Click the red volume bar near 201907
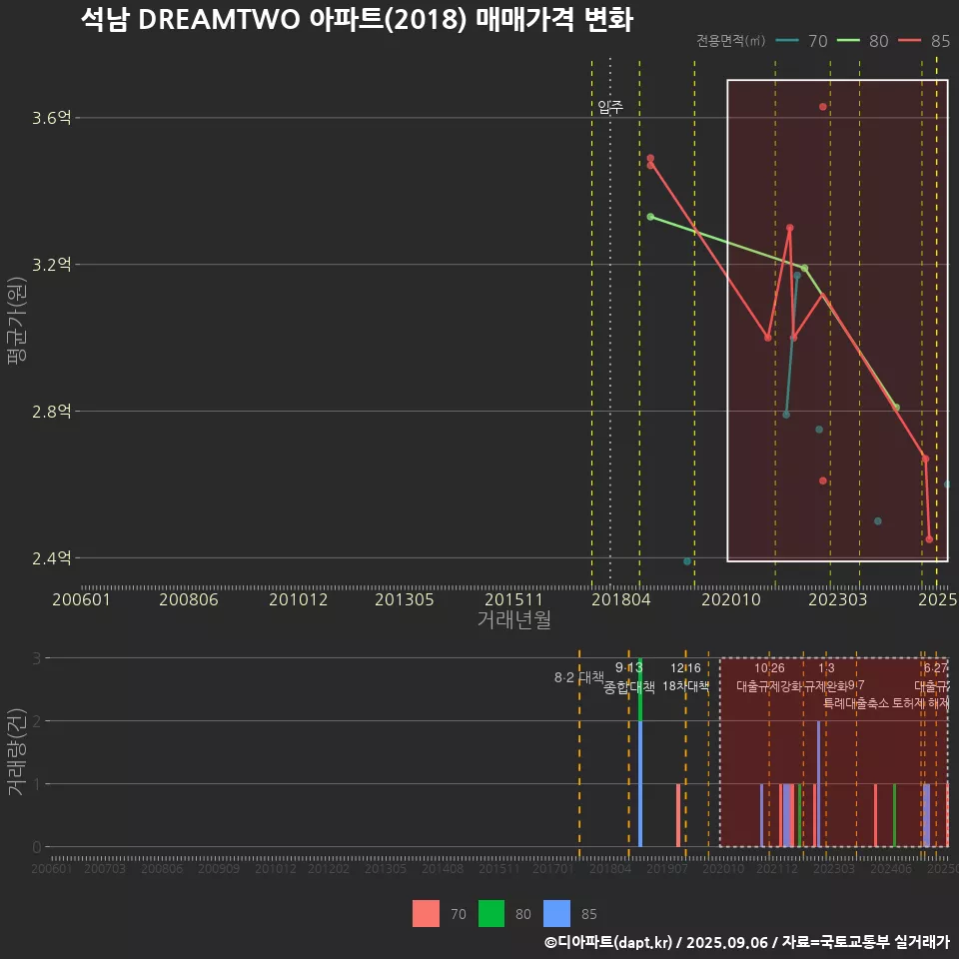 pyautogui.click(x=678, y=815)
